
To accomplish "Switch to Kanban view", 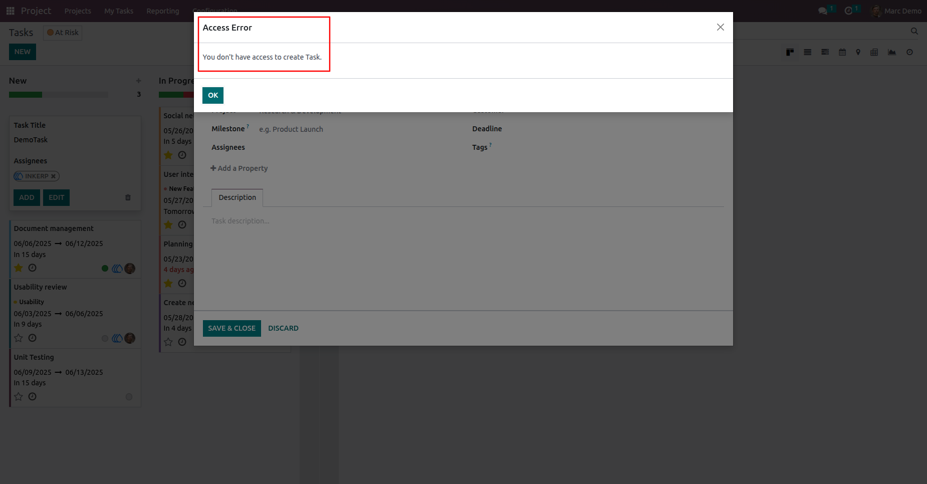I will [x=790, y=52].
